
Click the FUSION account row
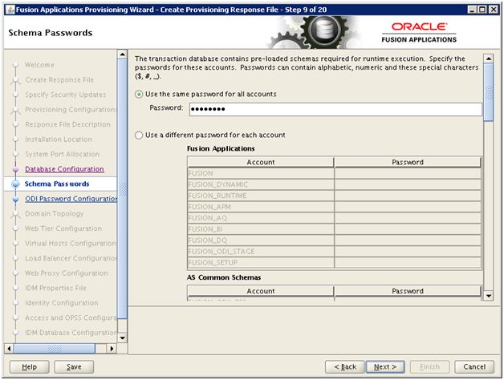(x=334, y=173)
